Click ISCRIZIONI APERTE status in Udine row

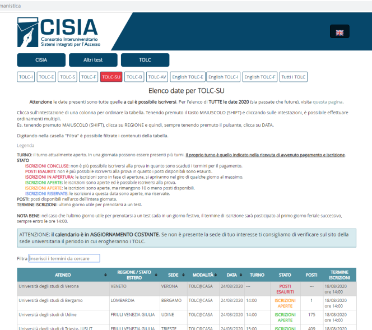click(285, 318)
